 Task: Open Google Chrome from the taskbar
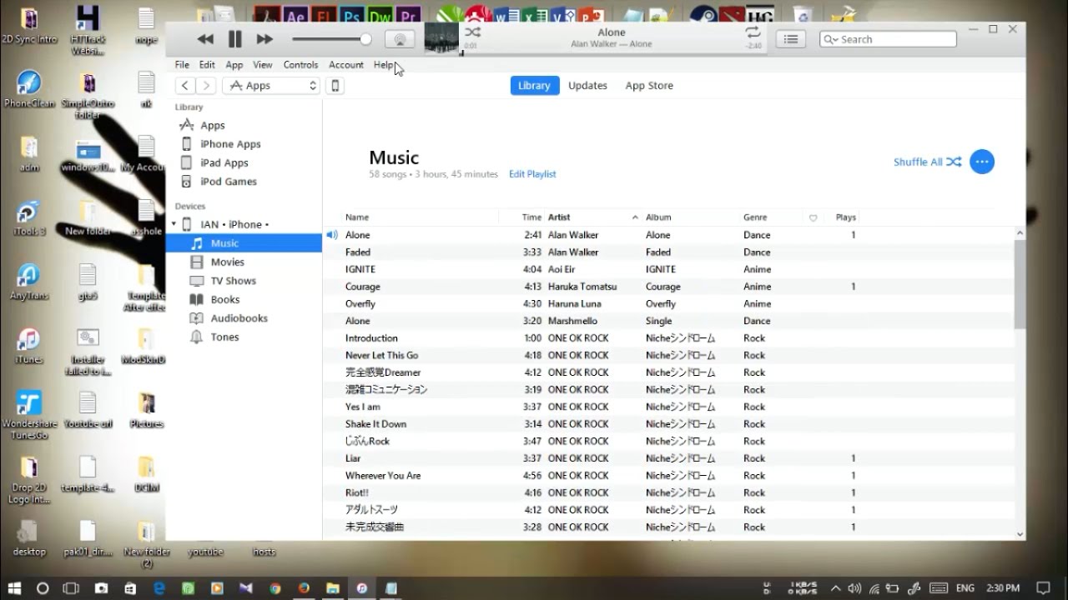[x=275, y=588]
